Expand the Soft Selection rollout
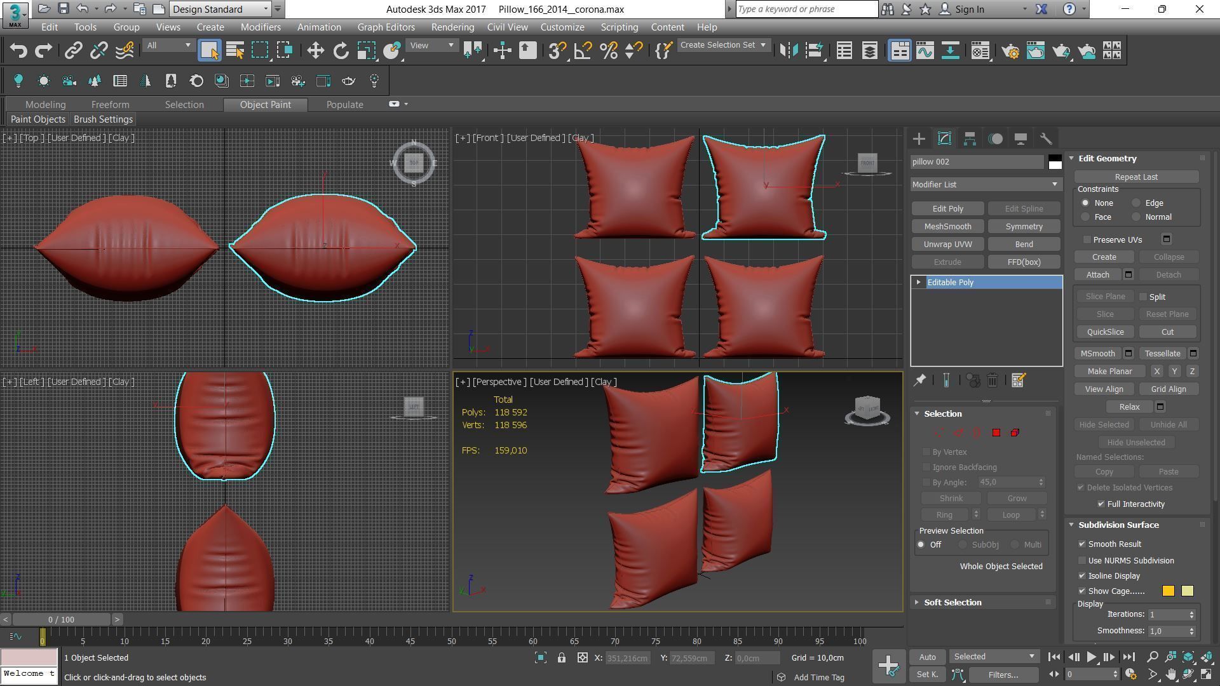 (917, 602)
